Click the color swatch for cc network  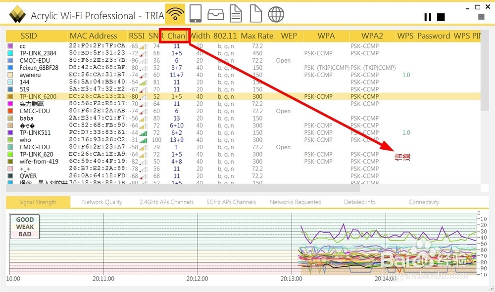point(10,46)
